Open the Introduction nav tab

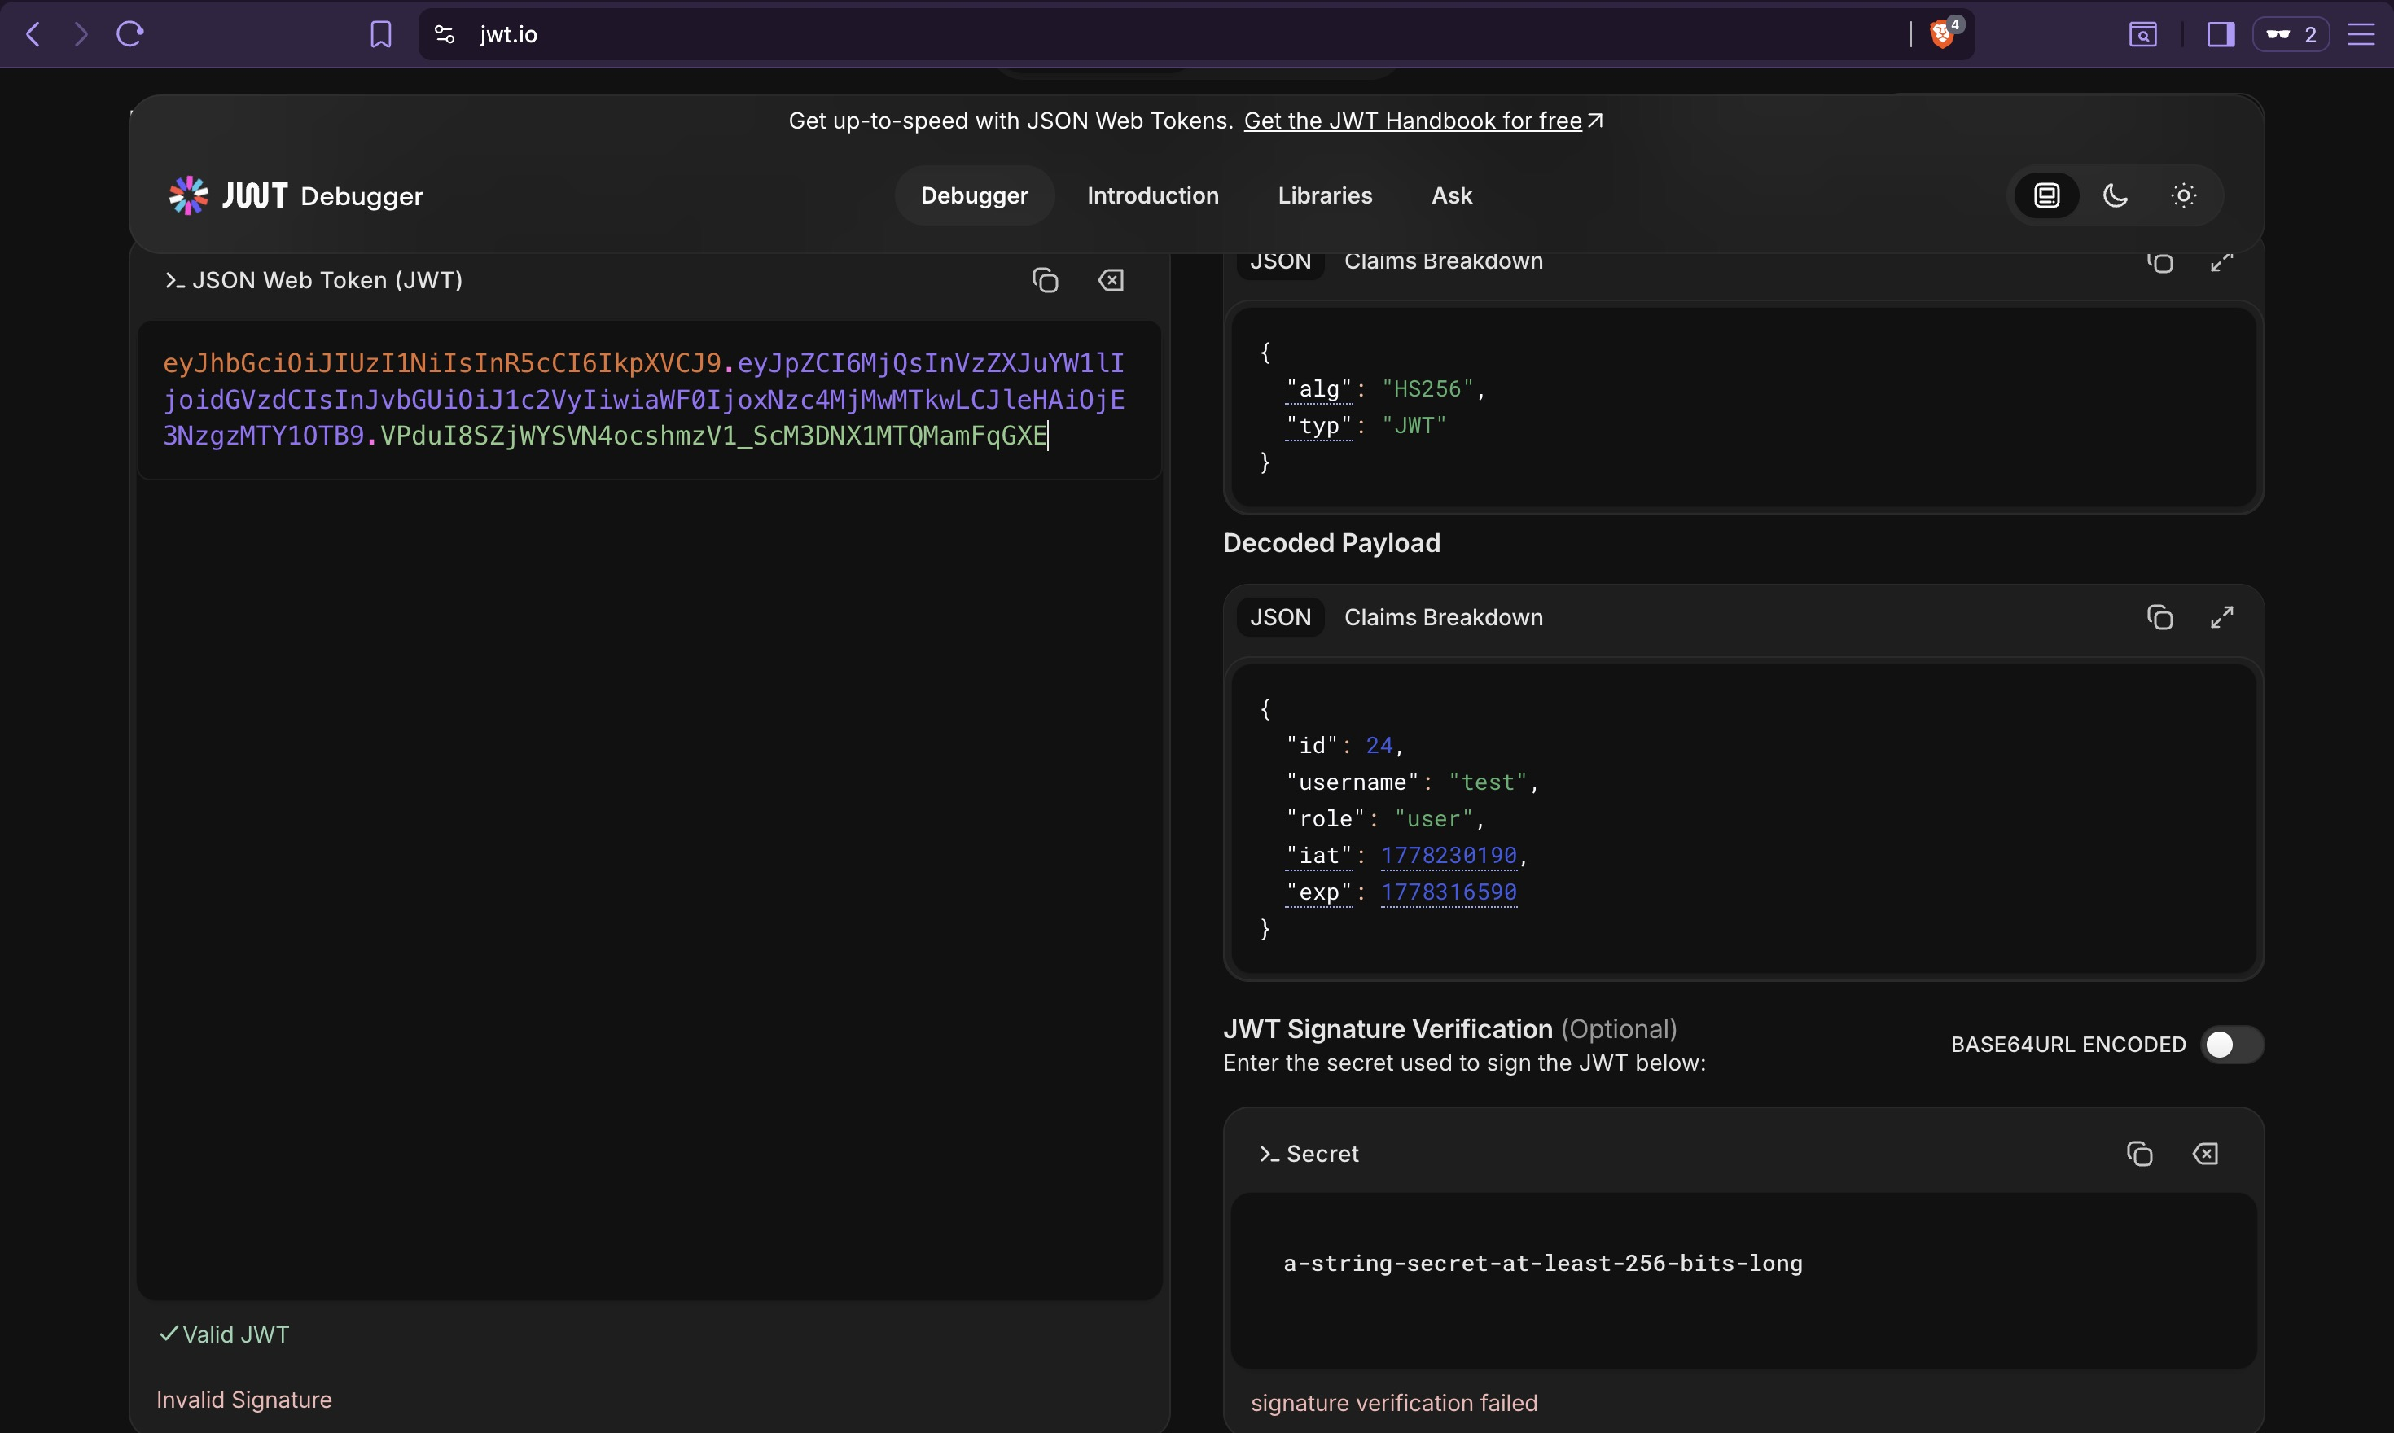(1153, 196)
